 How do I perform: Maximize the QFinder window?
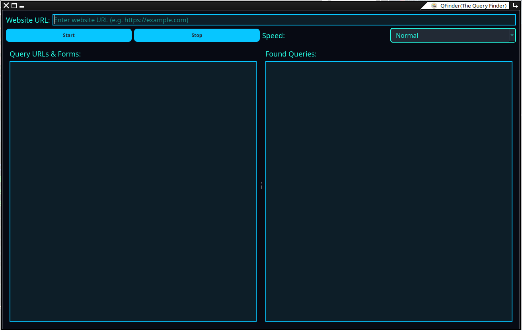14,6
